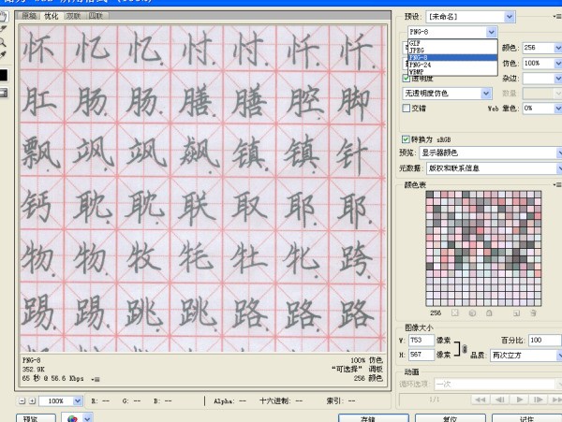Open the 无透明度仿色 dropdown
562x422 pixels.
click(x=485, y=94)
